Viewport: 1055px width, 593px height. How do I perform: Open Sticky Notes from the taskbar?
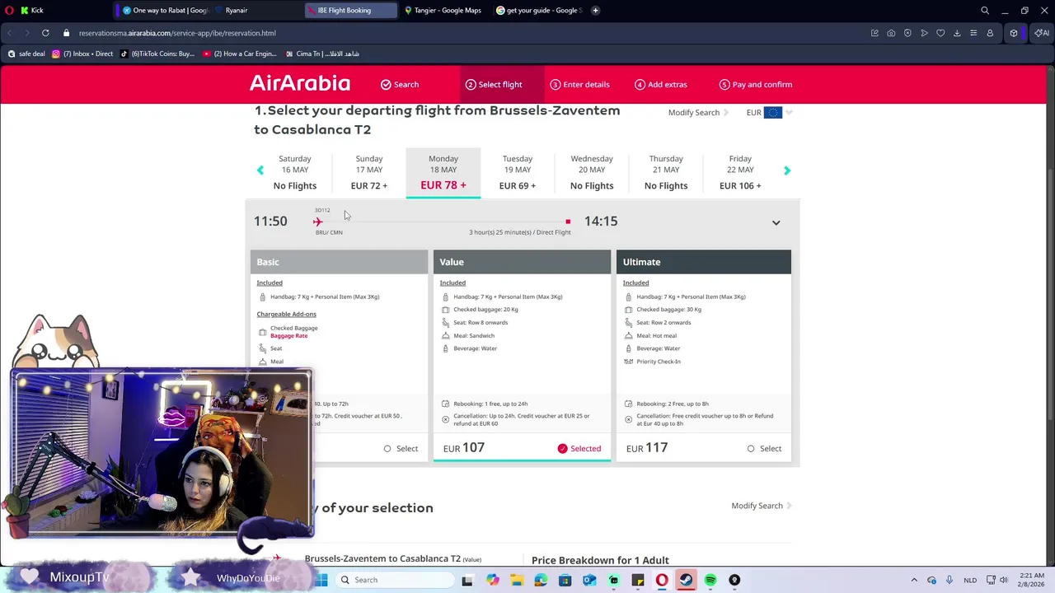point(638,580)
